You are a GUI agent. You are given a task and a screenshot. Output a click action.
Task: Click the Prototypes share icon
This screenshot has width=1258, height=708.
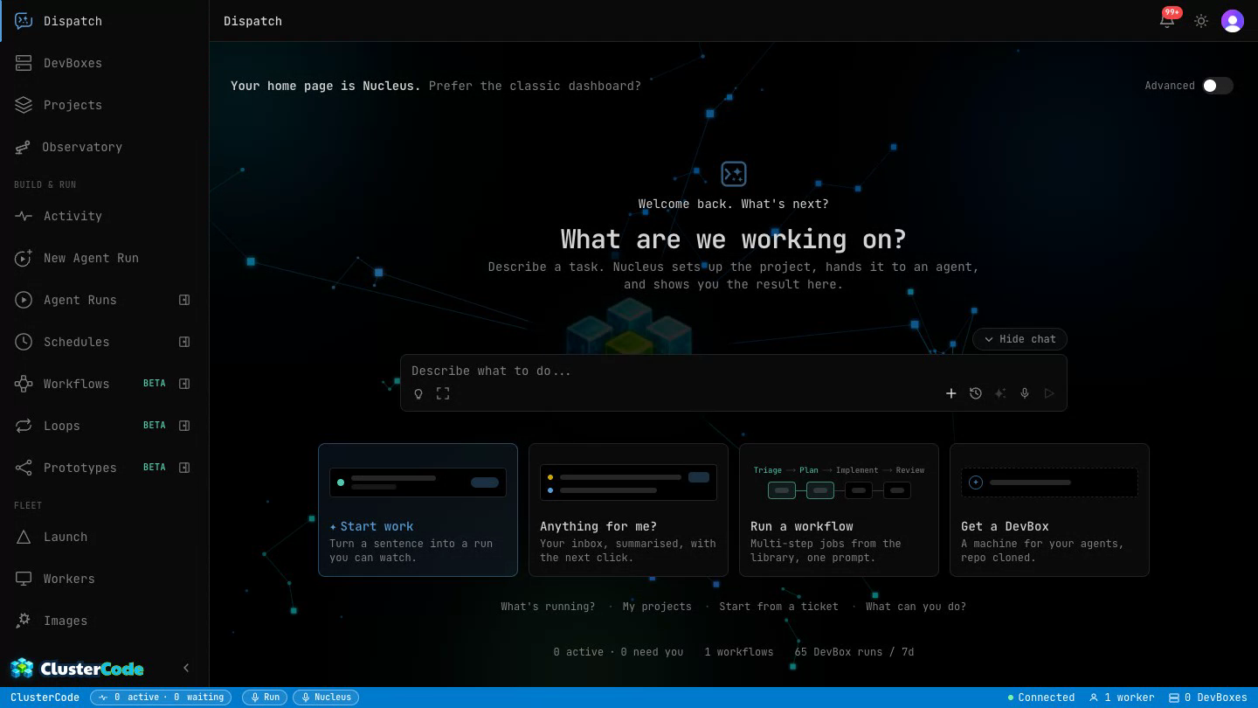click(x=24, y=468)
